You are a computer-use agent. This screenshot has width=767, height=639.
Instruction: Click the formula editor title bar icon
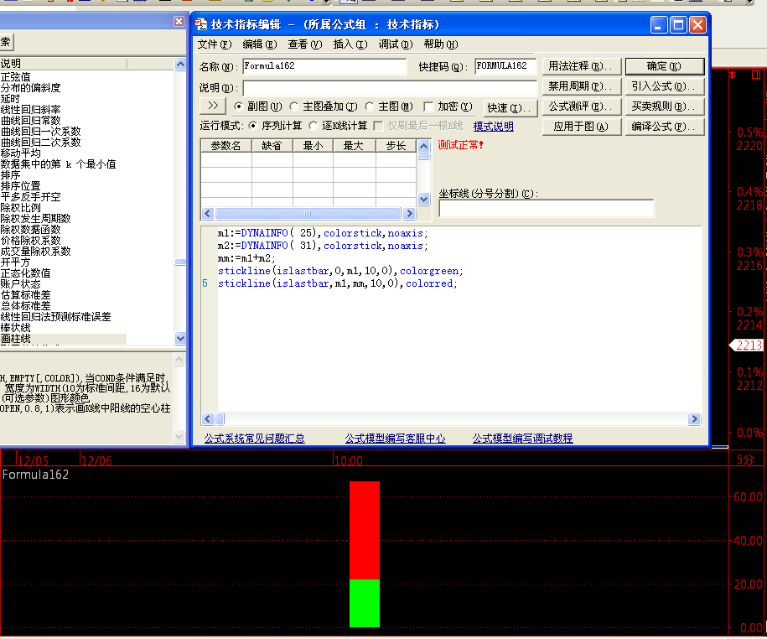pos(201,24)
